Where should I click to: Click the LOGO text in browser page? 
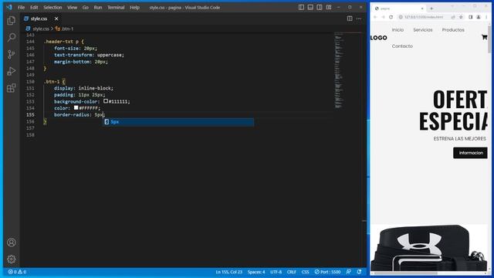(x=379, y=38)
